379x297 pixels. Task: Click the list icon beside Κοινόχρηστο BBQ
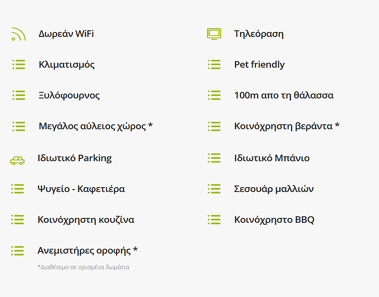pyautogui.click(x=214, y=220)
